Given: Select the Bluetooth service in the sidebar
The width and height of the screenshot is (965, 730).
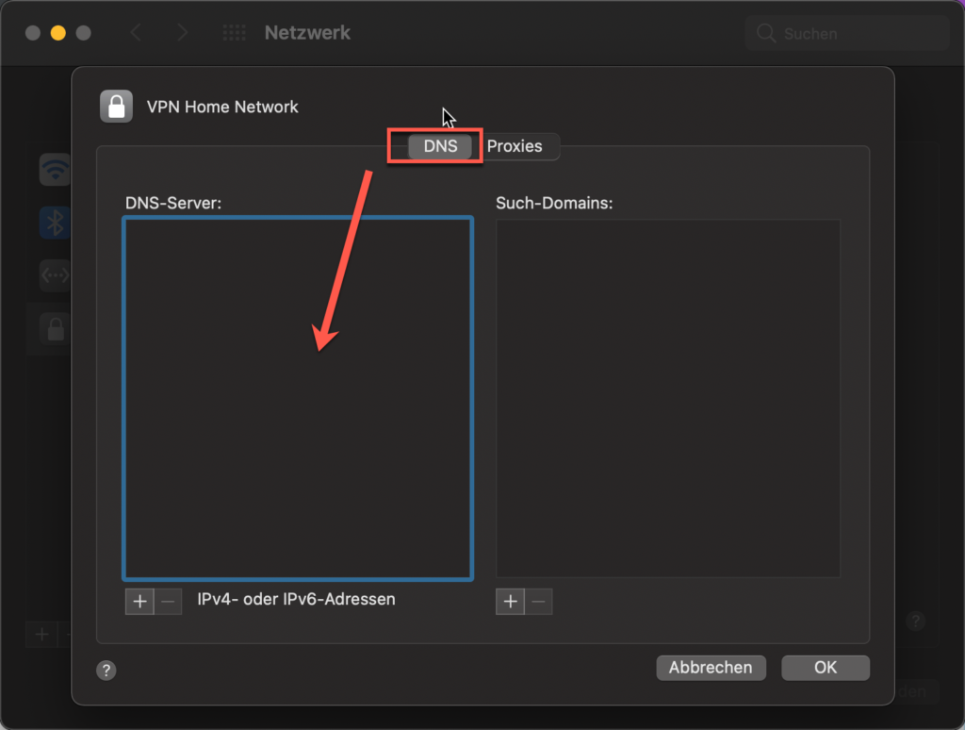Looking at the screenshot, I should tap(54, 223).
